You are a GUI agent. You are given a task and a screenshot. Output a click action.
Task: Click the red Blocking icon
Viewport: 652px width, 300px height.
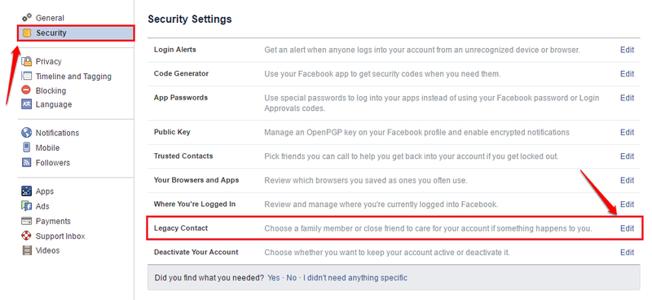click(27, 90)
